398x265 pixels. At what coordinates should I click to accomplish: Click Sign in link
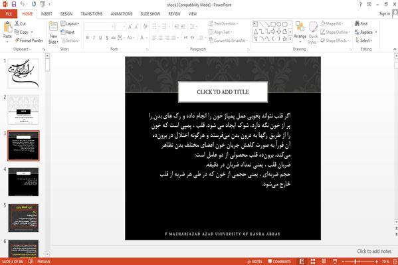pyautogui.click(x=385, y=14)
